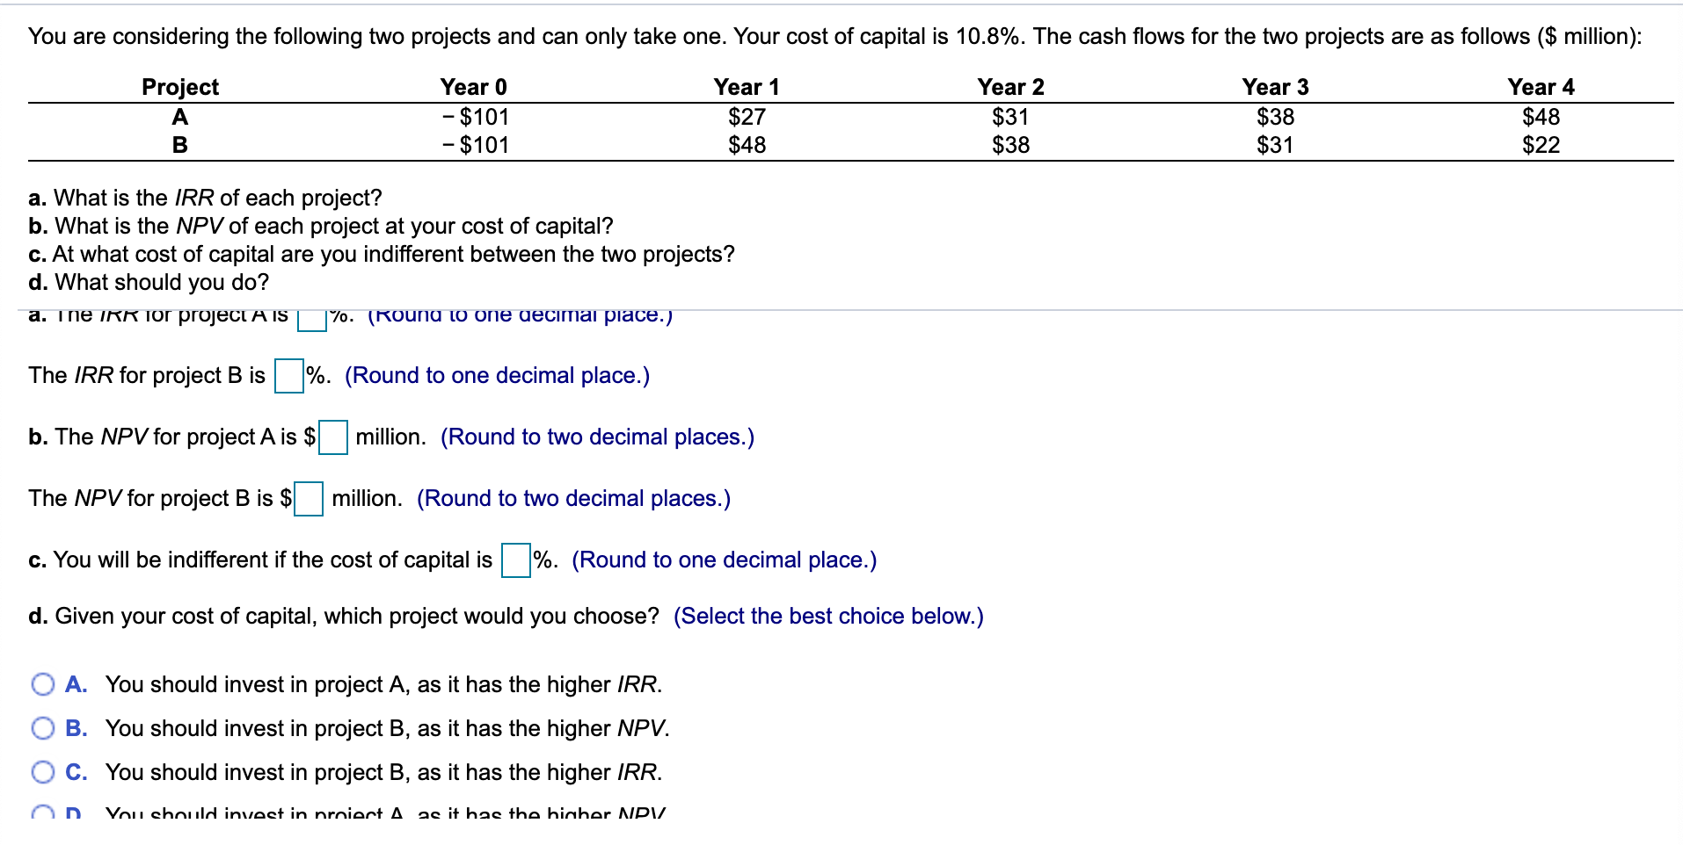Select partially visible option D radio button
The width and height of the screenshot is (1683, 845).
tap(43, 813)
